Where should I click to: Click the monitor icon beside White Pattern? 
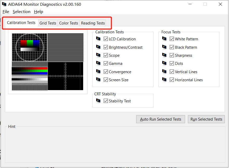coord(164,39)
